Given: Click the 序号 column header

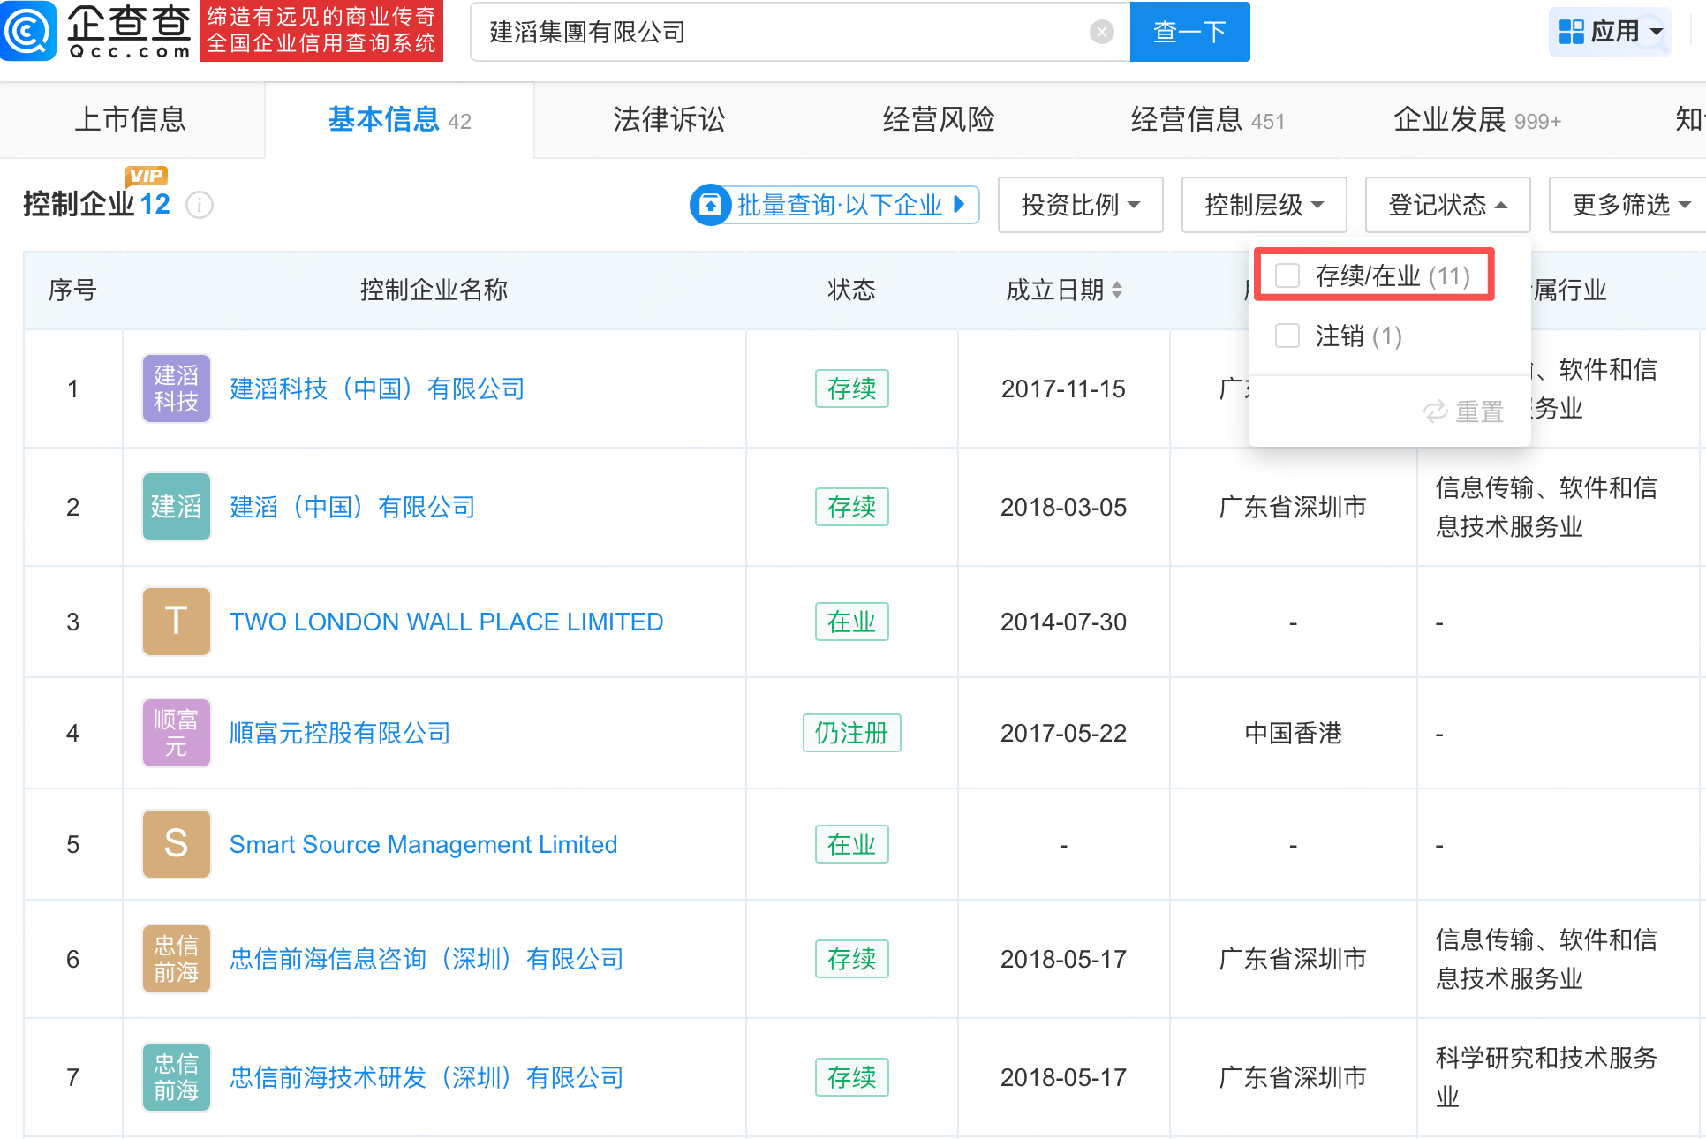Looking at the screenshot, I should click(x=72, y=290).
